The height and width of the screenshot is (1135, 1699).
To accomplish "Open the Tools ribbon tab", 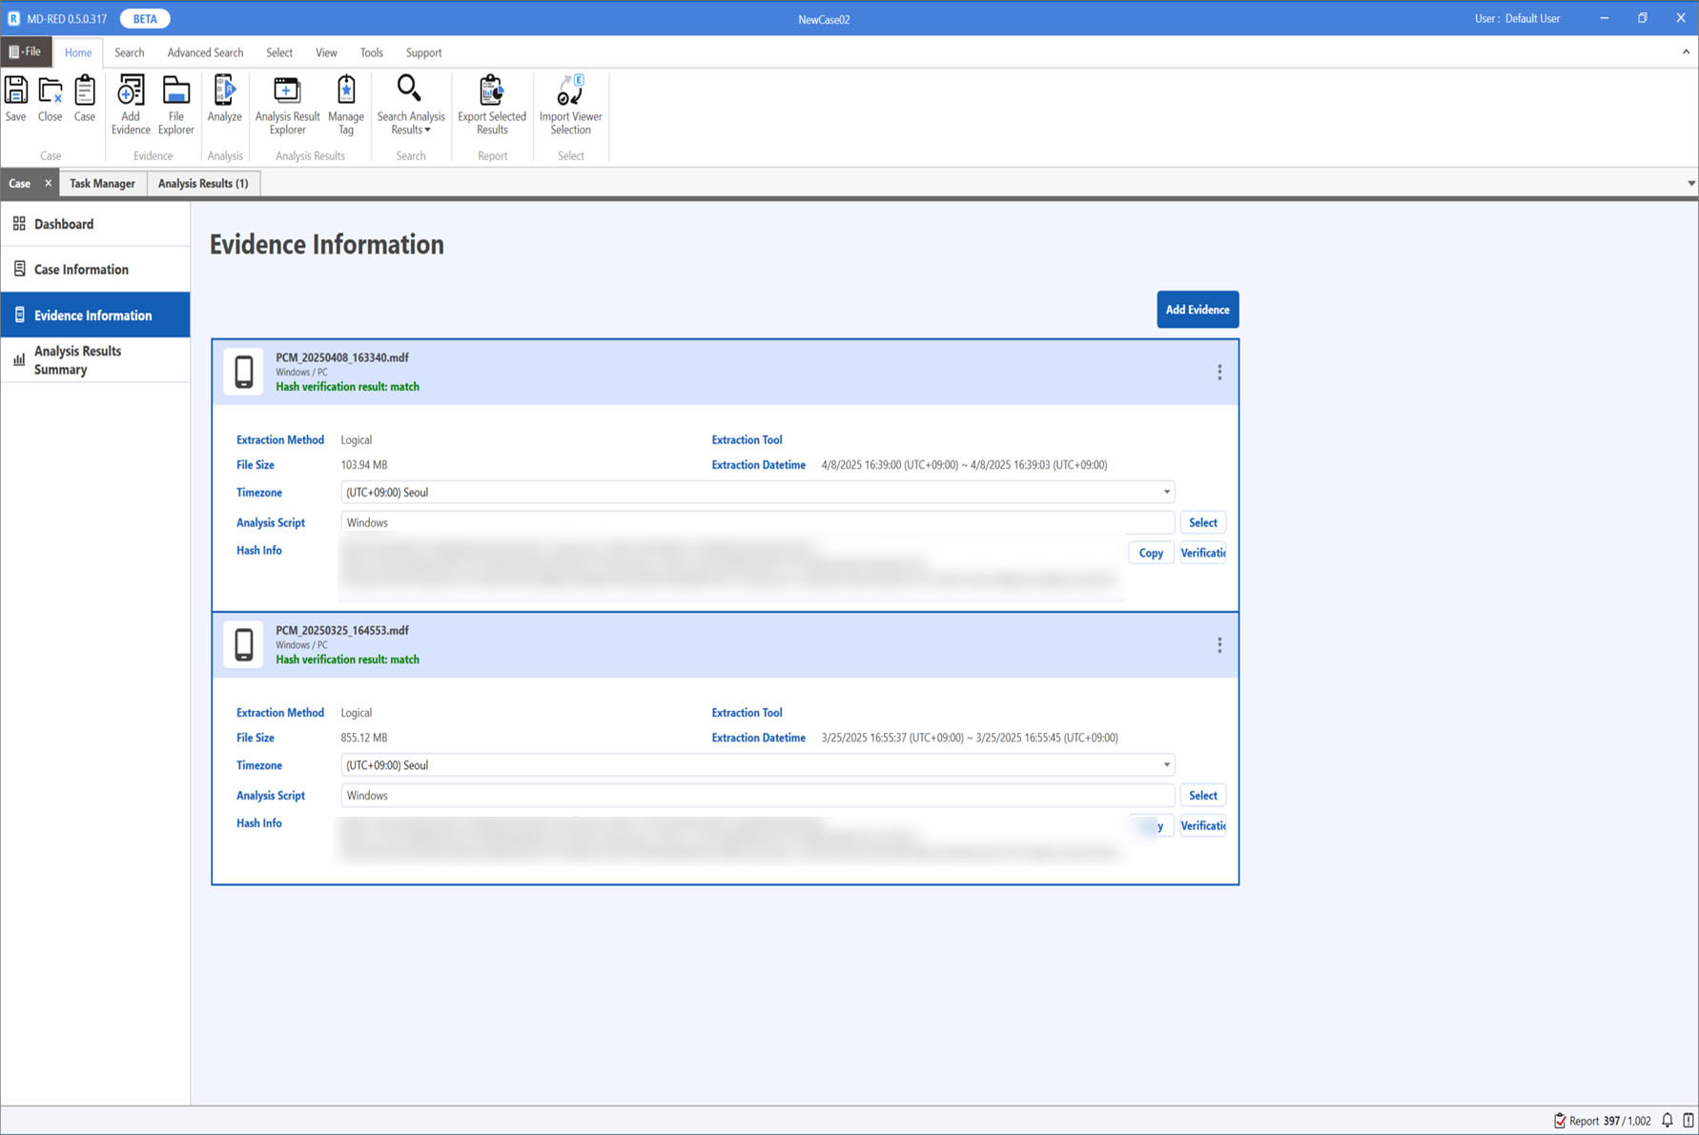I will click(x=371, y=52).
